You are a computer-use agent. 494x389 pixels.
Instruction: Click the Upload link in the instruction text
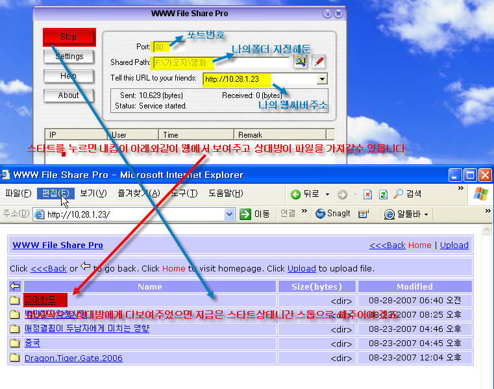[301, 269]
